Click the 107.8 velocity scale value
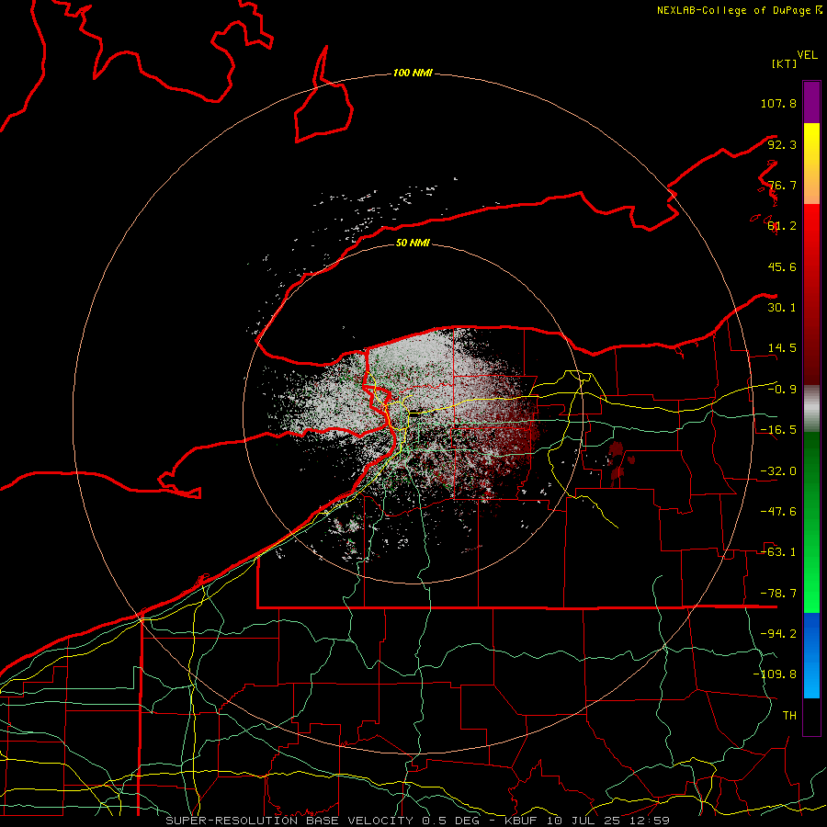Viewport: 827px width, 827px height. [778, 103]
